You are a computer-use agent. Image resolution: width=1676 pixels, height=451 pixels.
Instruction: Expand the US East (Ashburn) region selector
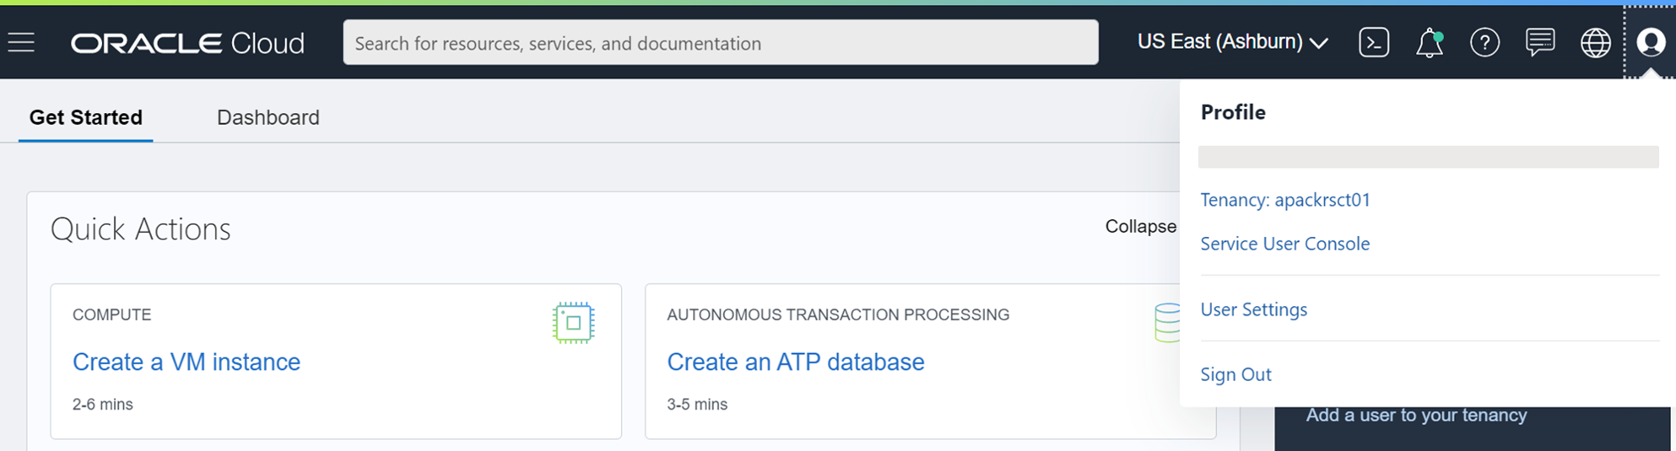[x=1232, y=42]
